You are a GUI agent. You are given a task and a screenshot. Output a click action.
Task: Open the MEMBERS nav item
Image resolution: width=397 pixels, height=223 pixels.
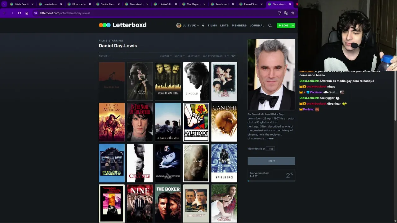(239, 25)
